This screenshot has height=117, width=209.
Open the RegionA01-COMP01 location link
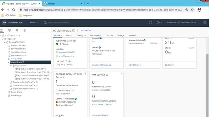[x=67, y=52]
